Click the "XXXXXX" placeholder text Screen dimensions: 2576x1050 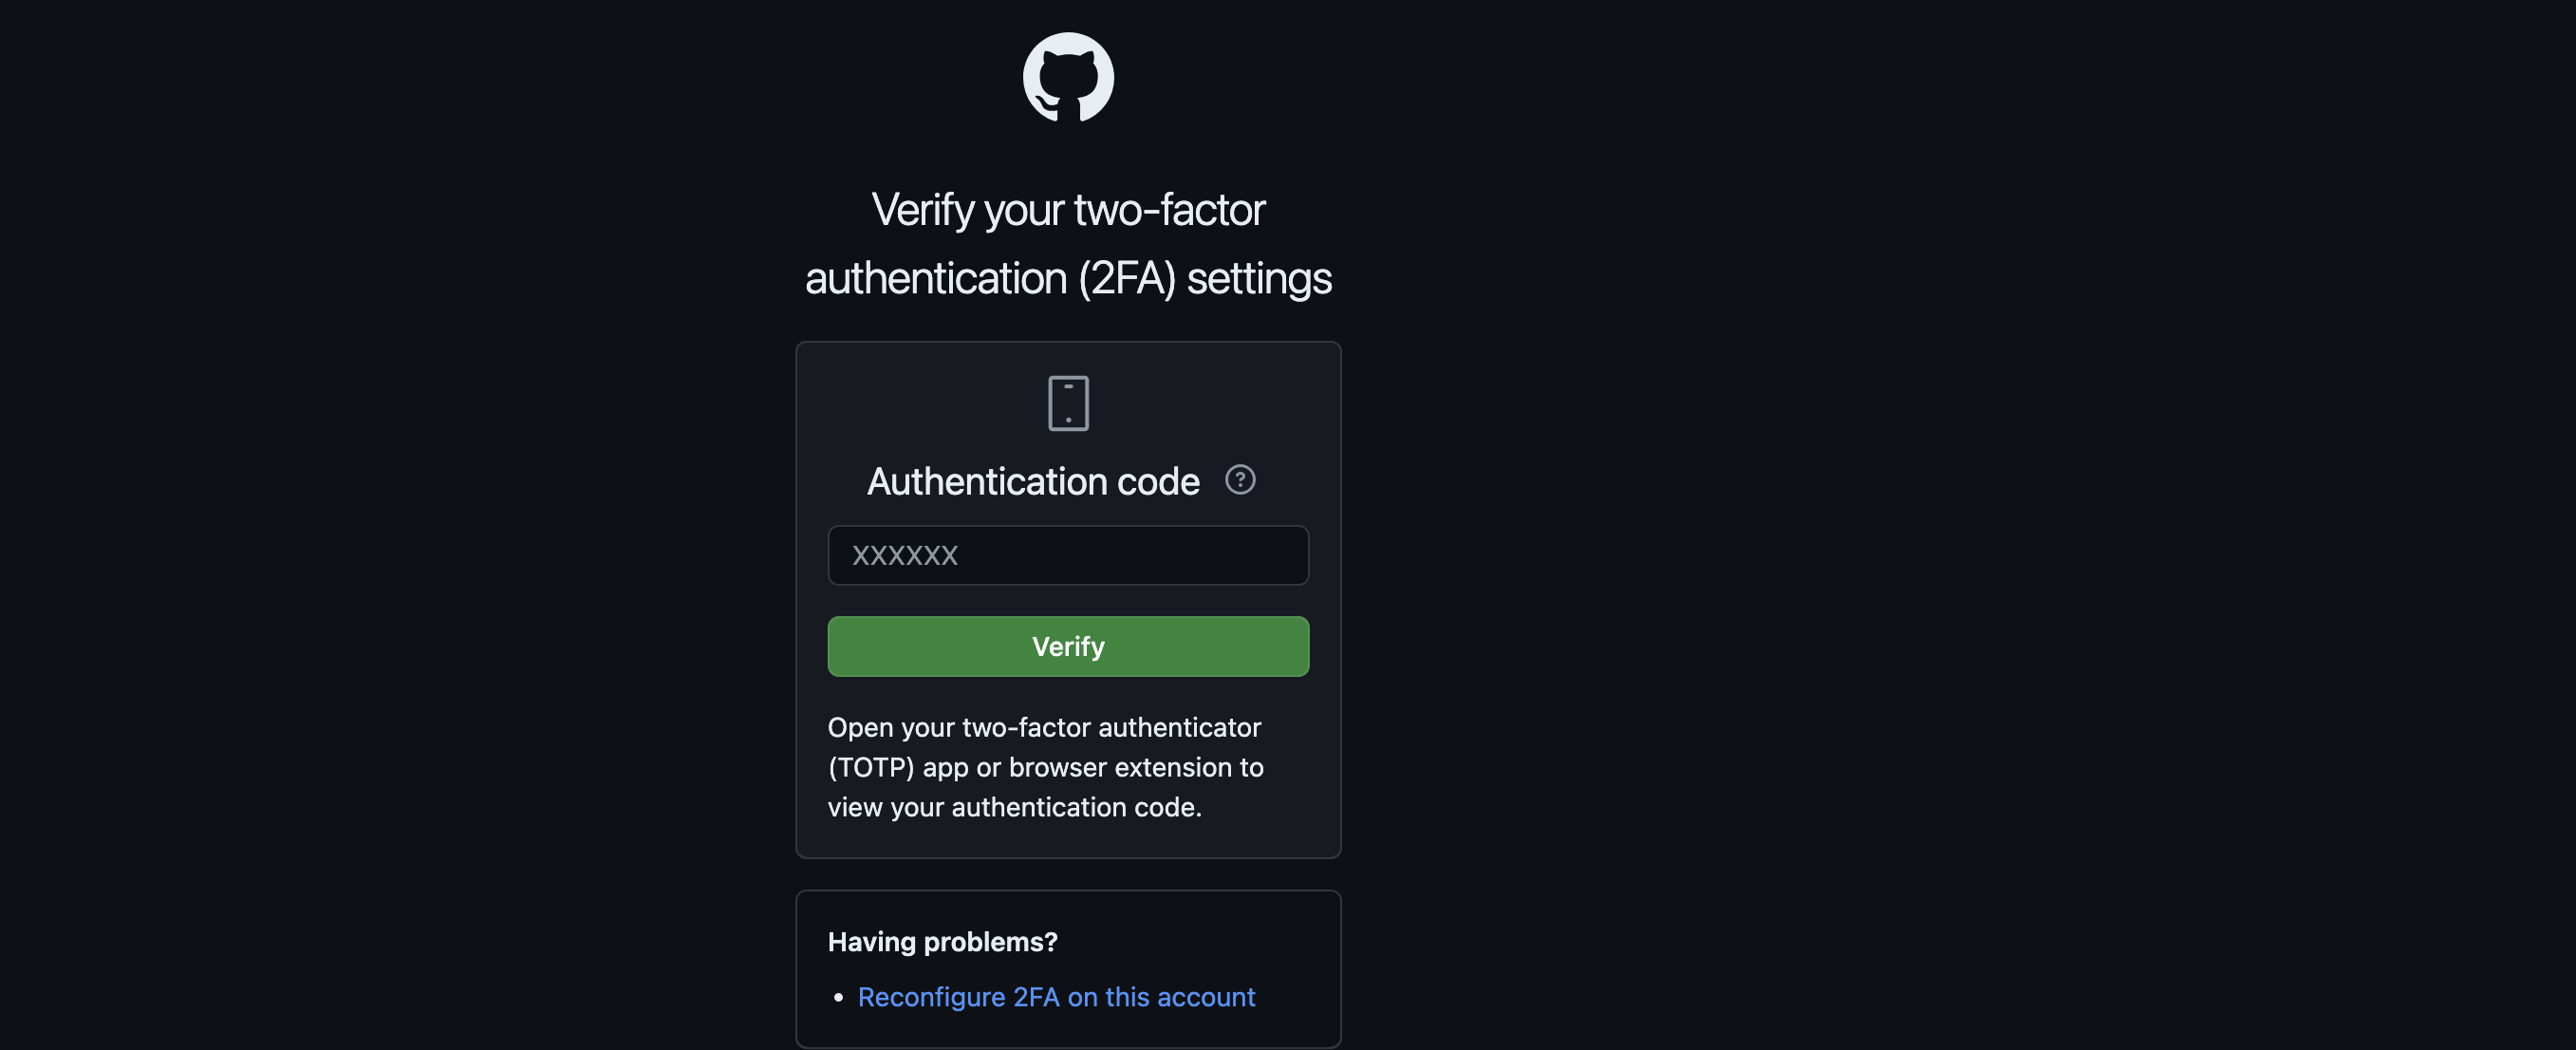tap(905, 555)
